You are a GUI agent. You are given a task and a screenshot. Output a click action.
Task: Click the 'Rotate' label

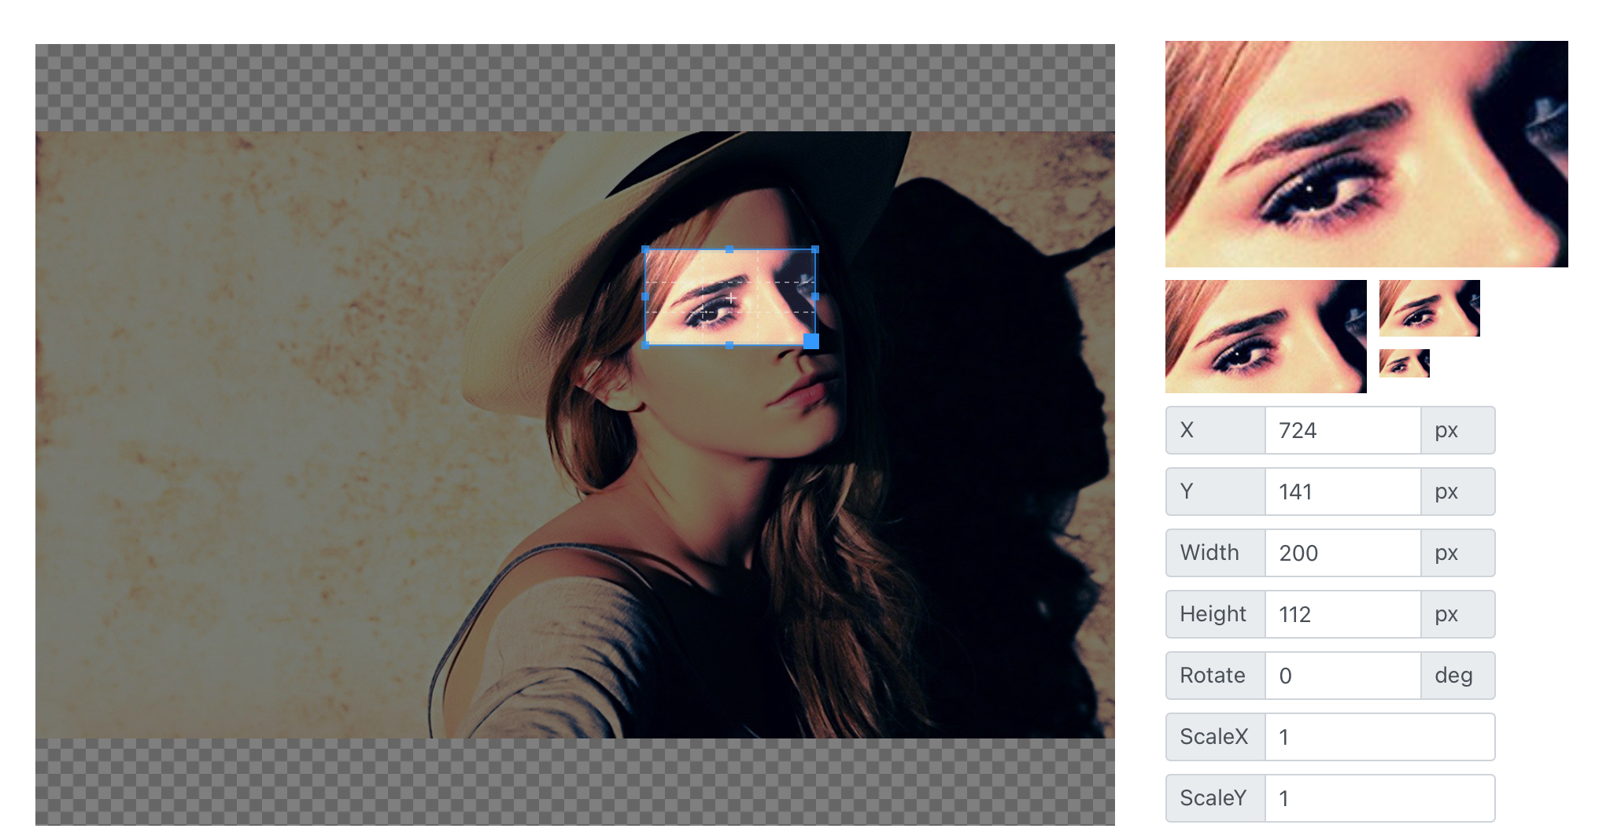click(x=1212, y=676)
